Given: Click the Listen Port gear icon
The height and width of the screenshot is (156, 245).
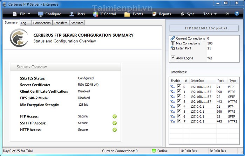Looking at the screenshot, I should (173, 48).
